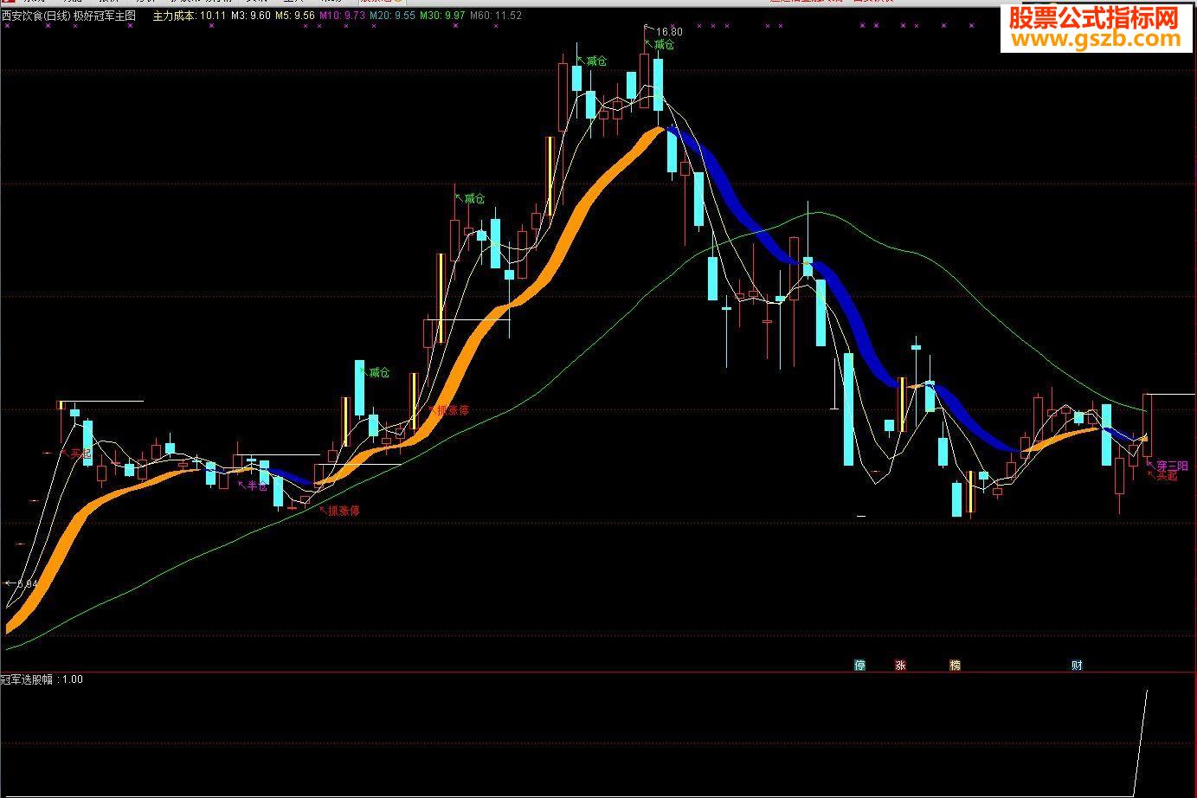Viewport: 1197px width, 798px height.
Task: Click the 穿三阳 signal label
Action: coord(1173,466)
